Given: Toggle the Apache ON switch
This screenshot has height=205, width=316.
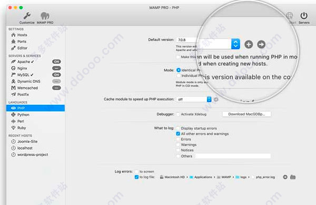Looking at the screenshot, I should click(x=56, y=62).
